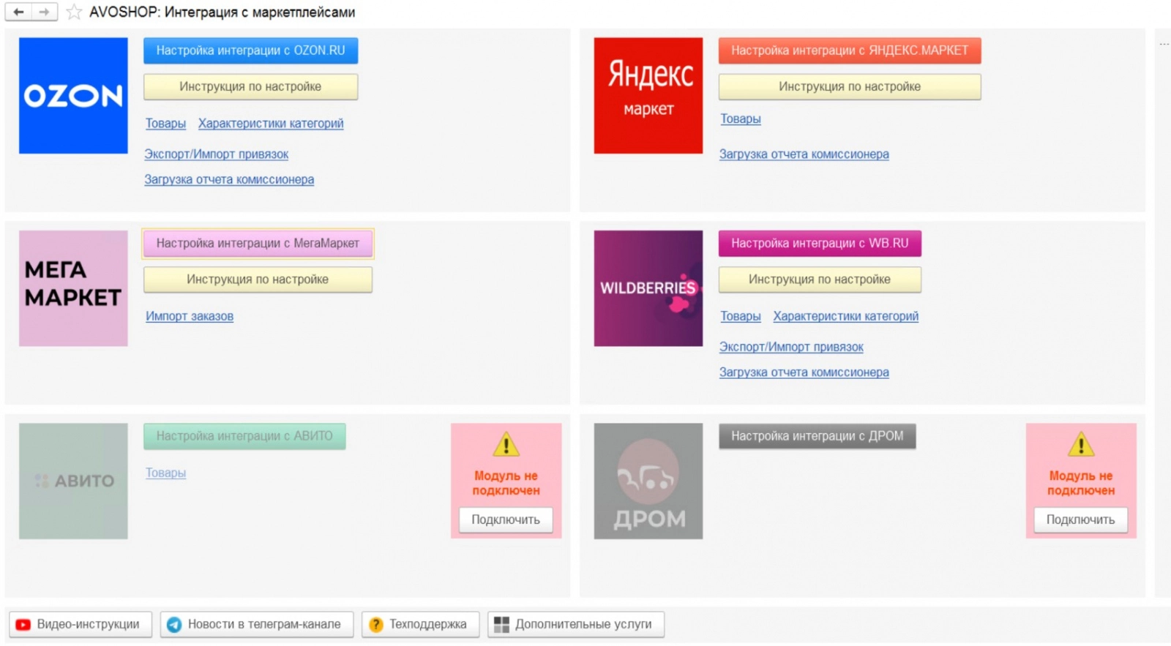Viewport: 1171px width, 646px height.
Task: Click the back navigation arrow
Action: [x=18, y=12]
